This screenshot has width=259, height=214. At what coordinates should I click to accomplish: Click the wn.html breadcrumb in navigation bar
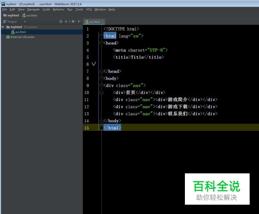(x=30, y=15)
